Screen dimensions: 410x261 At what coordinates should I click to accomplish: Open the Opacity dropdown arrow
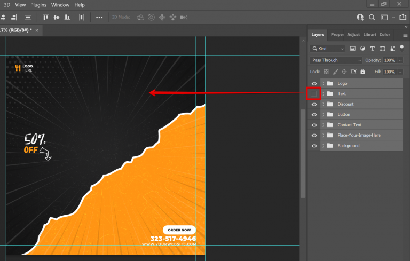pyautogui.click(x=400, y=60)
